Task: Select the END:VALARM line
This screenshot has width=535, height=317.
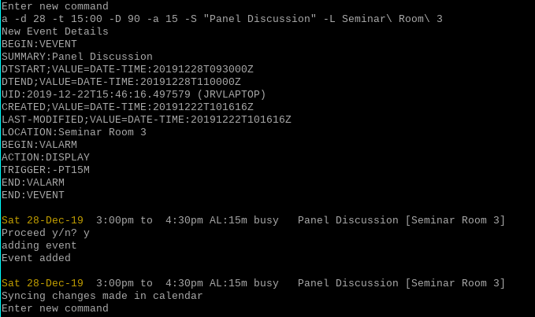Action: [x=33, y=182]
